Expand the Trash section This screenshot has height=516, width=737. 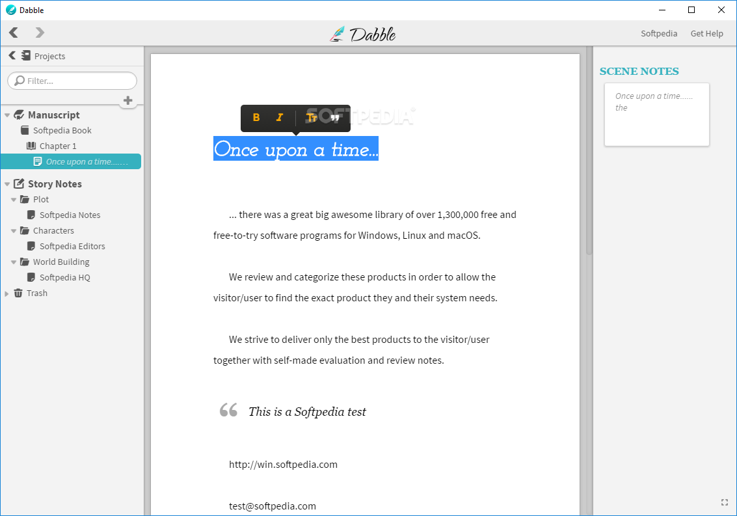point(7,293)
